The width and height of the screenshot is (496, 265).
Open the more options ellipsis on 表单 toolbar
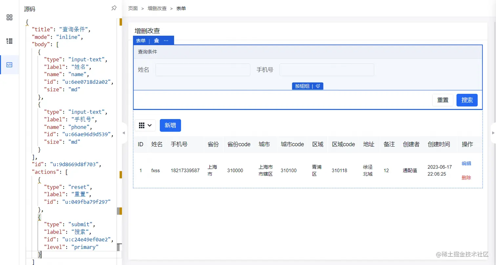(x=166, y=41)
